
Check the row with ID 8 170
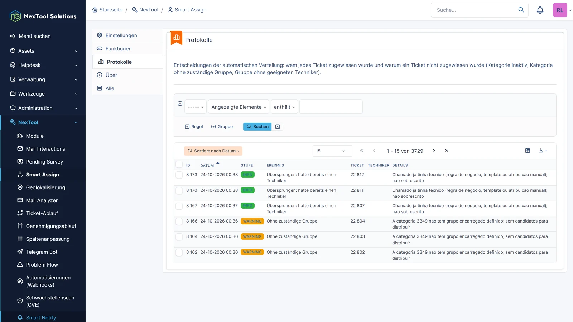pos(179,190)
